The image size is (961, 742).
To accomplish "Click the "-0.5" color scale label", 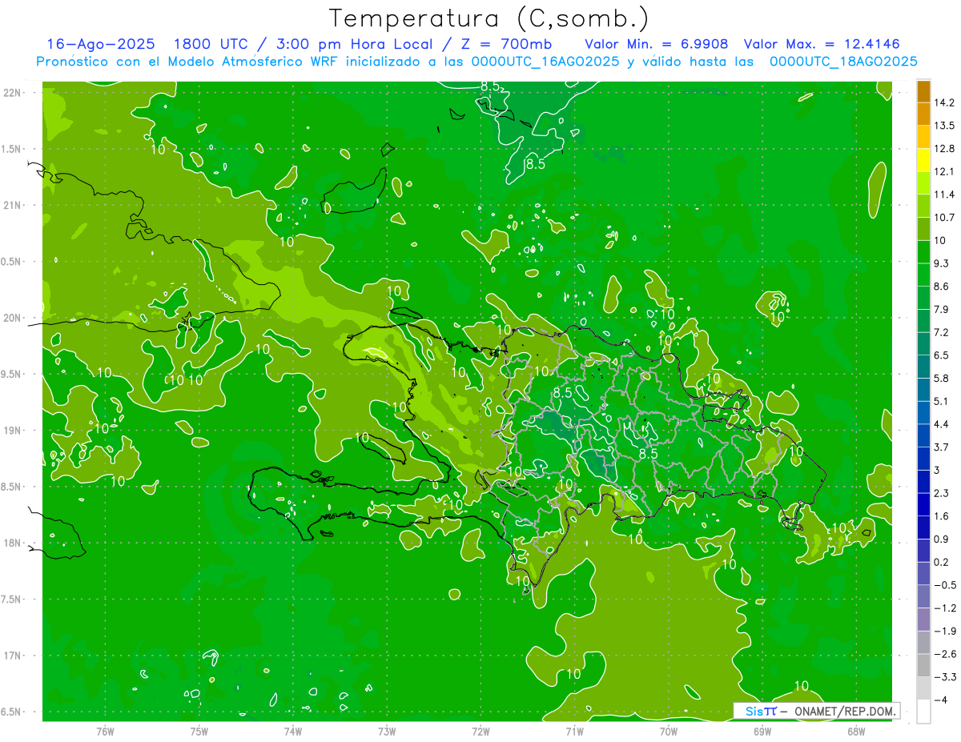I will [x=946, y=585].
